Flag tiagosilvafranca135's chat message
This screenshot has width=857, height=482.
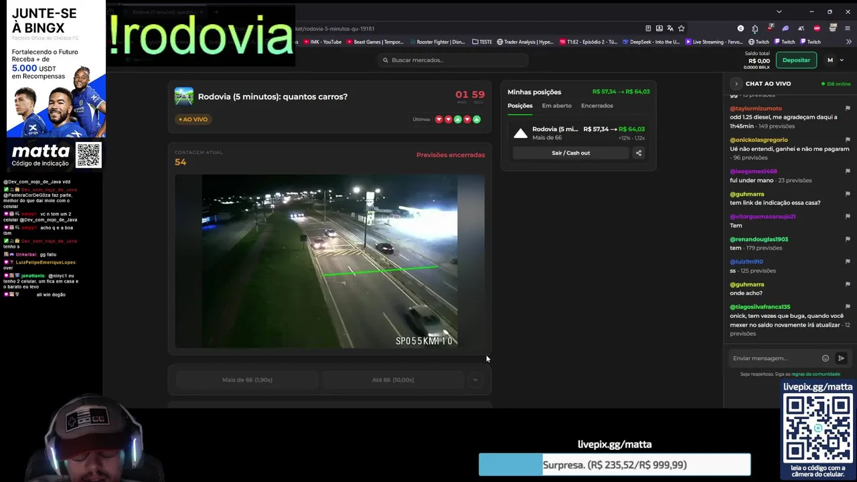click(848, 307)
